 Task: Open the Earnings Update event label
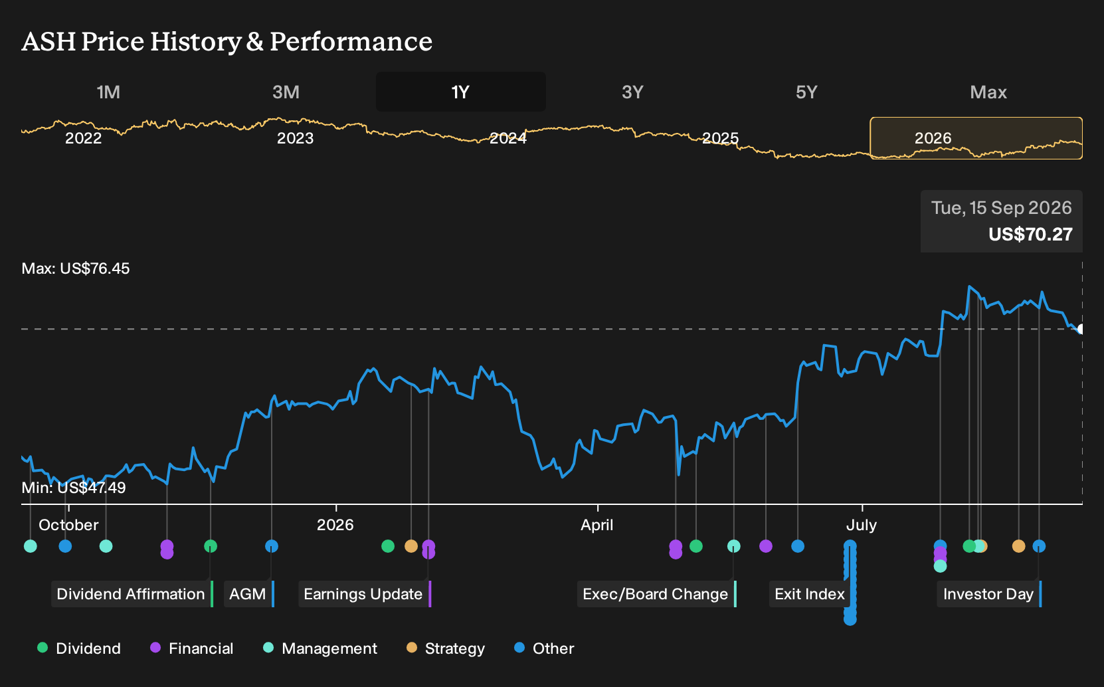point(365,594)
